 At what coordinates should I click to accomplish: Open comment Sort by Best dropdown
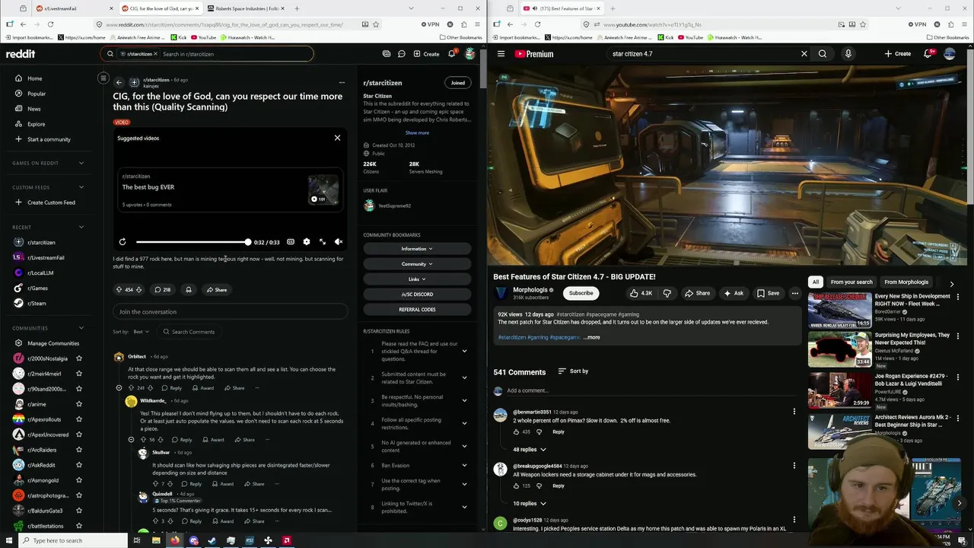click(141, 332)
